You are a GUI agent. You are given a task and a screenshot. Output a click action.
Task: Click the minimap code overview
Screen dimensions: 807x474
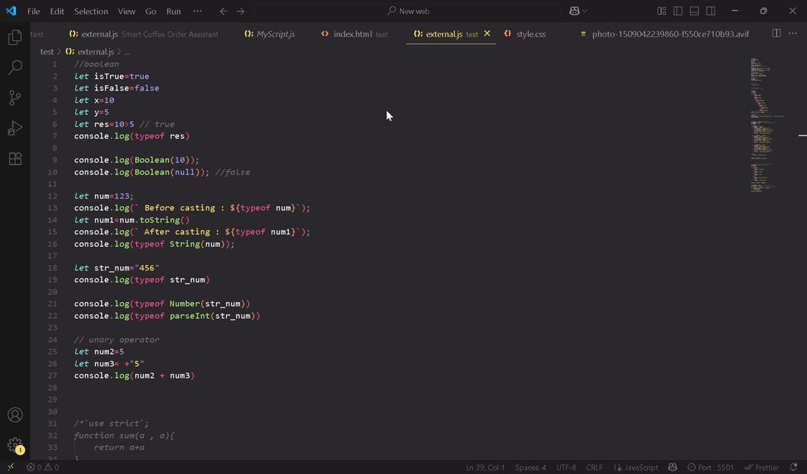click(767, 124)
